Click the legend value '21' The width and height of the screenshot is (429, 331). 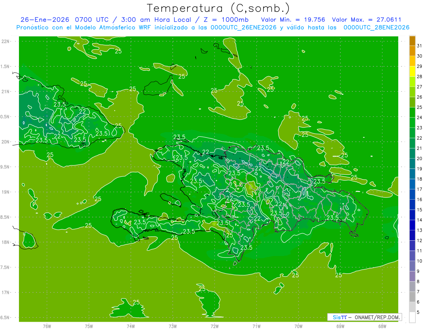[420, 149]
